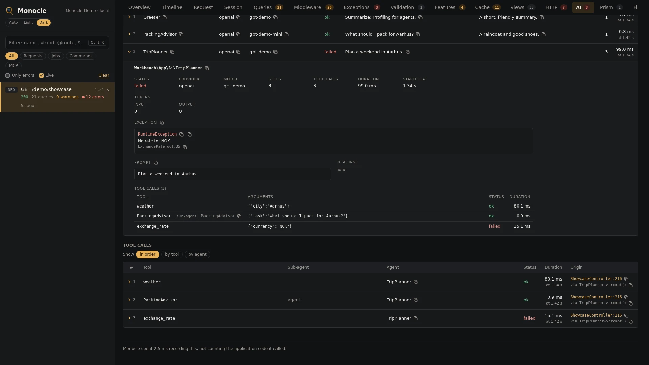Toggle the Only errors checkbox
This screenshot has width=649, height=365.
(x=7, y=76)
